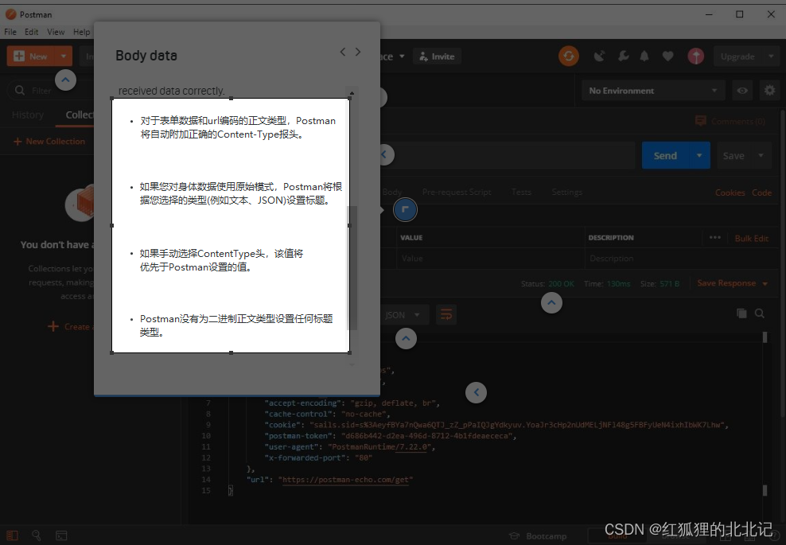Click the Upgrade button
The width and height of the screenshot is (786, 545).
pyautogui.click(x=738, y=56)
